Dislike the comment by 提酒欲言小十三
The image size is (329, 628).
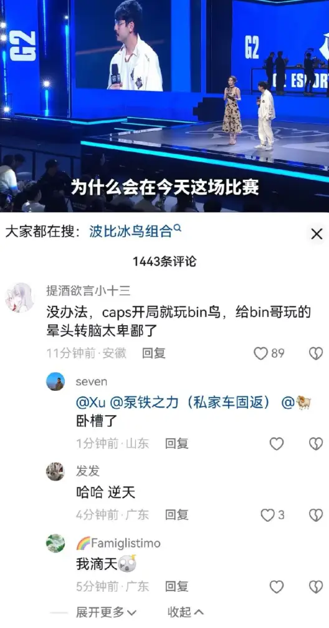click(316, 353)
